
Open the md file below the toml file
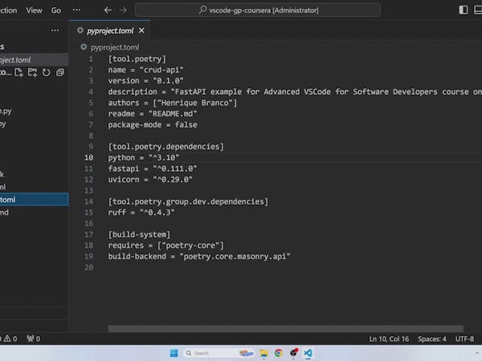[x=34, y=213]
